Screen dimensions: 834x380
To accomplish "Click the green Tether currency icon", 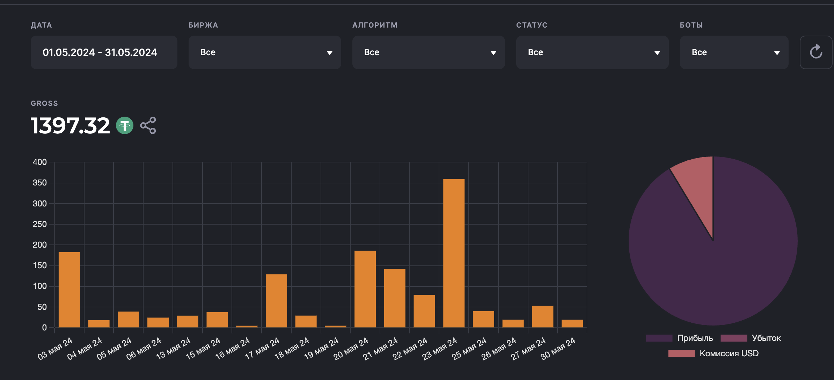I will point(125,125).
